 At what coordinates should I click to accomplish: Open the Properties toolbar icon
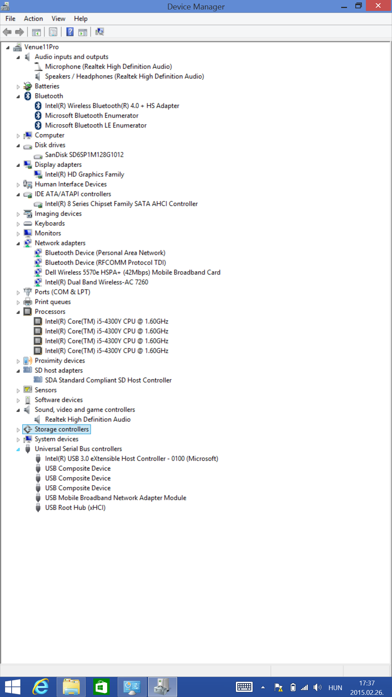click(x=53, y=32)
